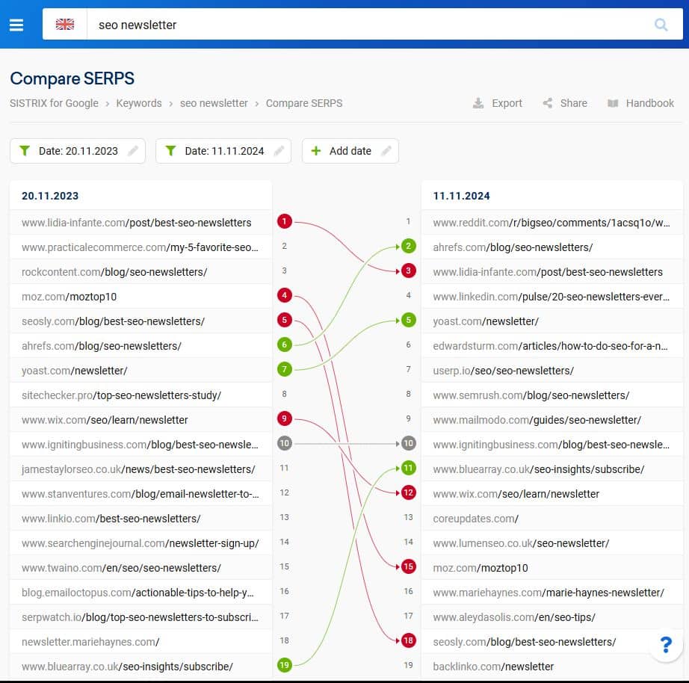
Task: Open www.aleydasolis.com/en/seo-tips/ result
Action: [x=514, y=617]
